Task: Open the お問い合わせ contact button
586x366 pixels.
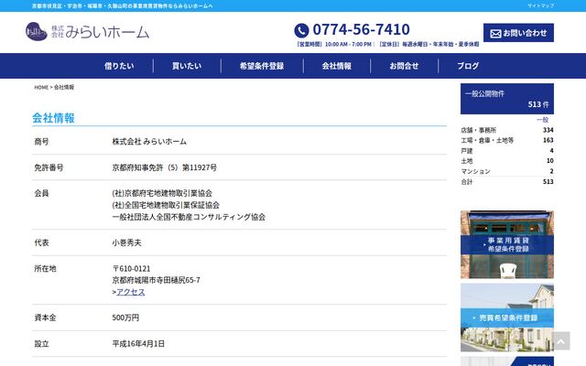Action: [518, 33]
